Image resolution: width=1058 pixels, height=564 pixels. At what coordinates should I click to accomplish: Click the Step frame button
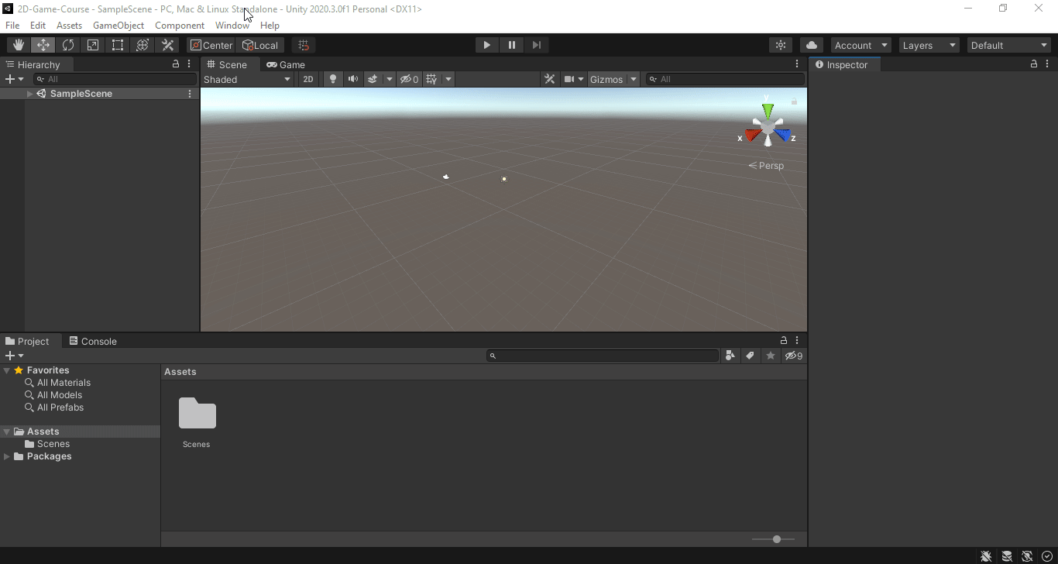(537, 45)
